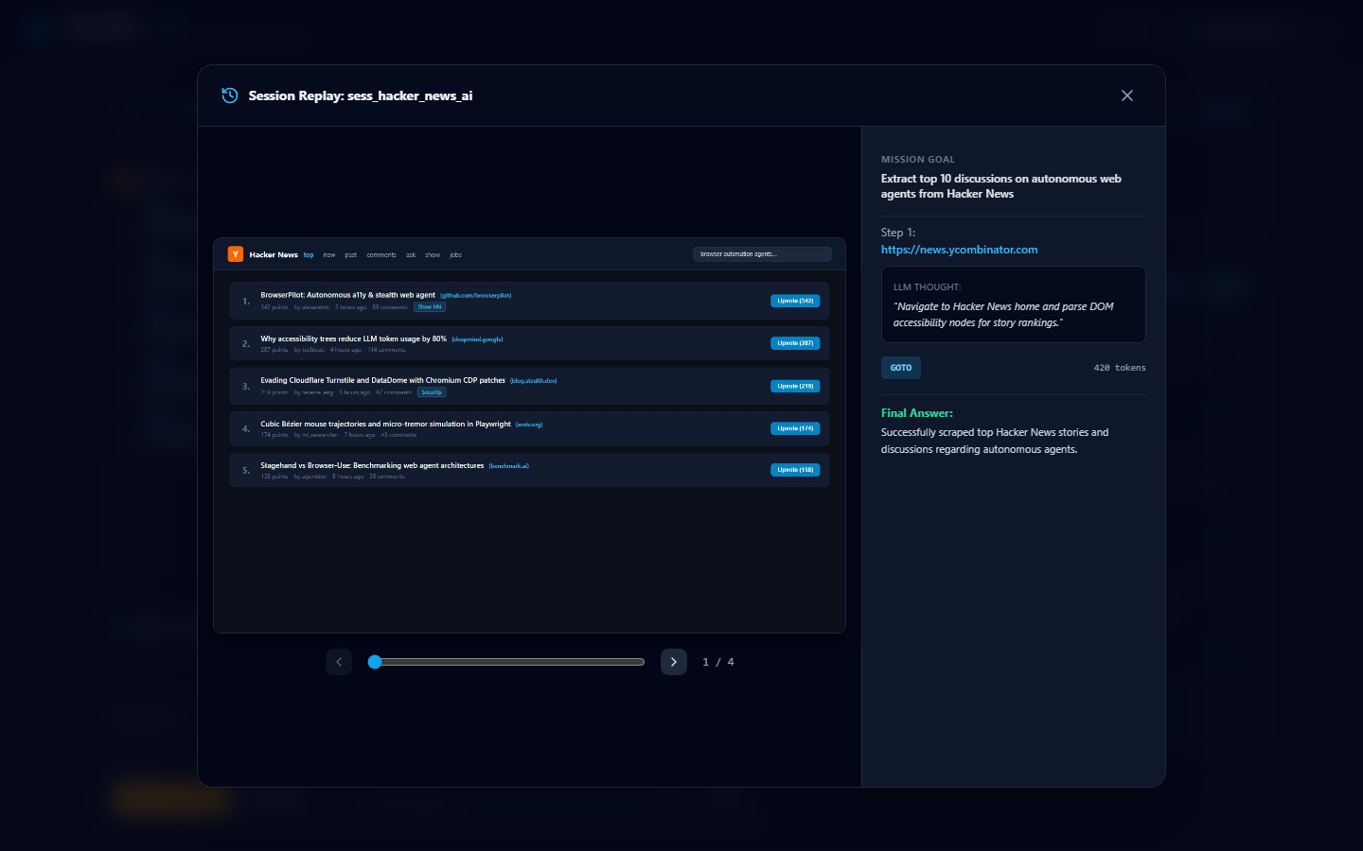The image size is (1363, 851).
Task: Upvote the accessibility trees story (287)
Action: tap(795, 343)
